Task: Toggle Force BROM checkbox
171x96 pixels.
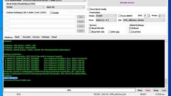Action: (x=119, y=16)
